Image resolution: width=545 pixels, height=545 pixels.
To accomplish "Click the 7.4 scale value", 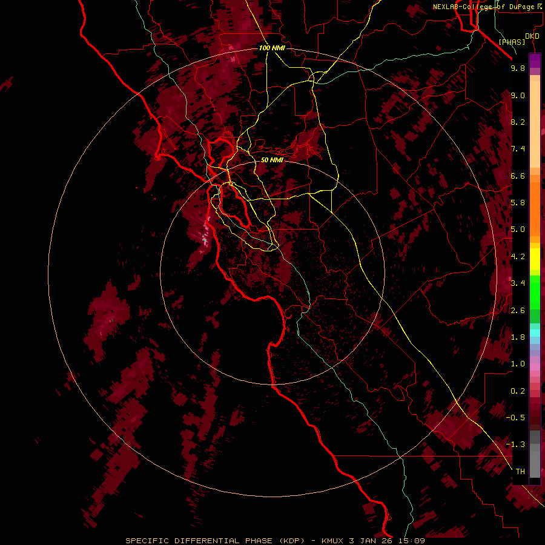I will 518,149.
